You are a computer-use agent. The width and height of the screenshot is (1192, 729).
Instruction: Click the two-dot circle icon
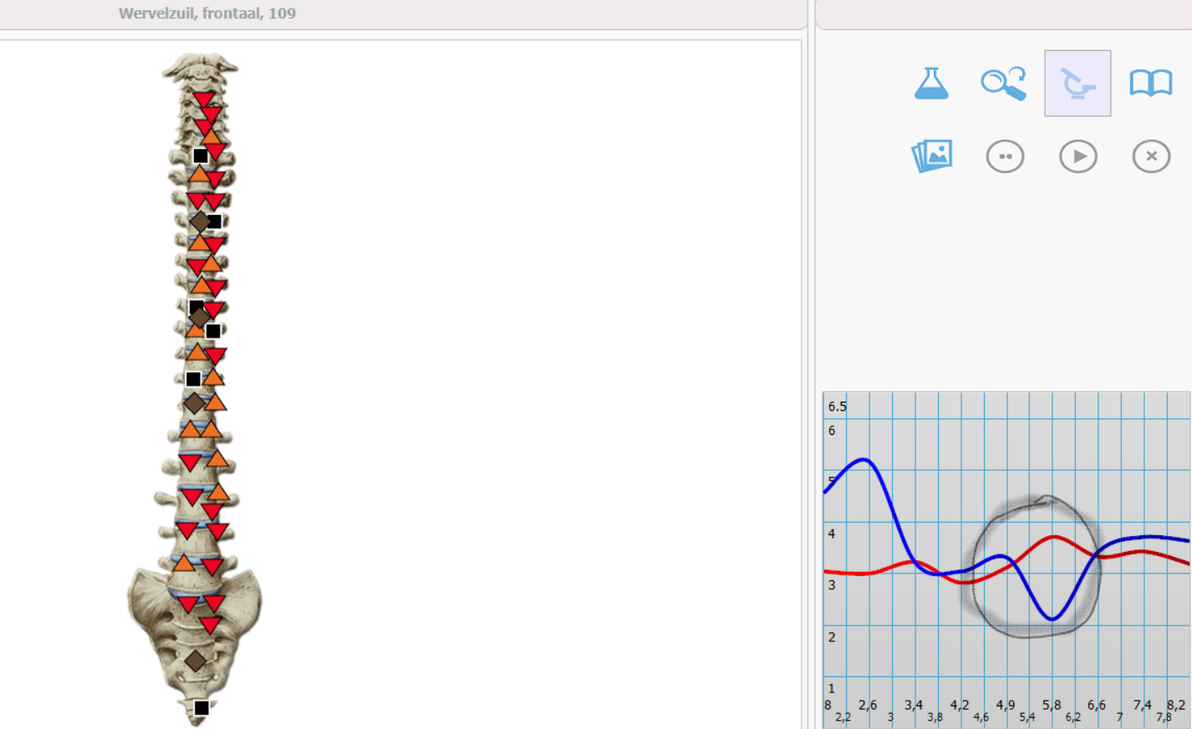pyautogui.click(x=1005, y=156)
